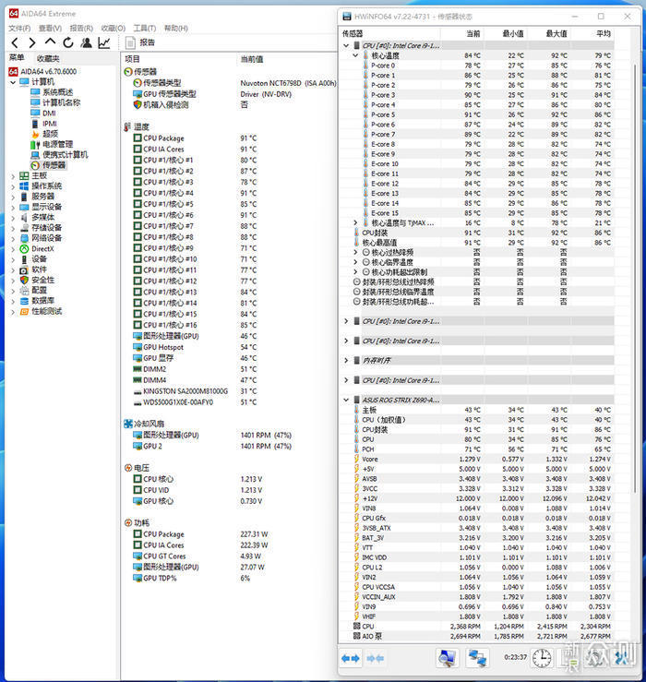Image resolution: width=646 pixels, height=682 pixels.
Task: Open the 查看(V) menu
Action: point(50,29)
